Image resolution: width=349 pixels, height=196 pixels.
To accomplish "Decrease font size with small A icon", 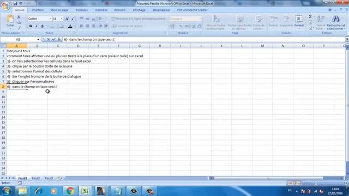I will (73, 19).
